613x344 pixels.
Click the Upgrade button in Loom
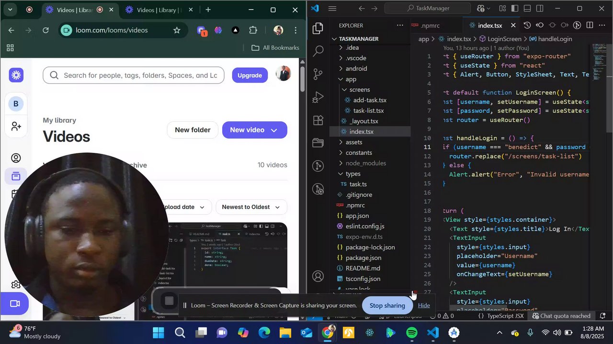pyautogui.click(x=250, y=75)
